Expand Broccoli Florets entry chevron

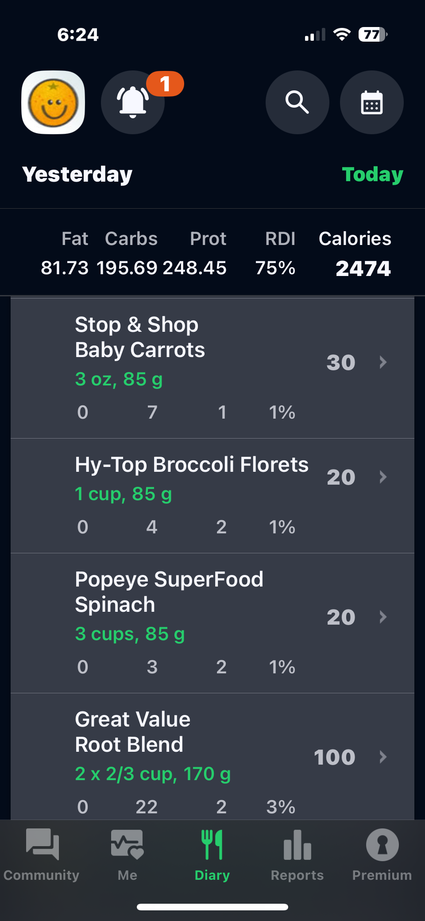pos(383,477)
